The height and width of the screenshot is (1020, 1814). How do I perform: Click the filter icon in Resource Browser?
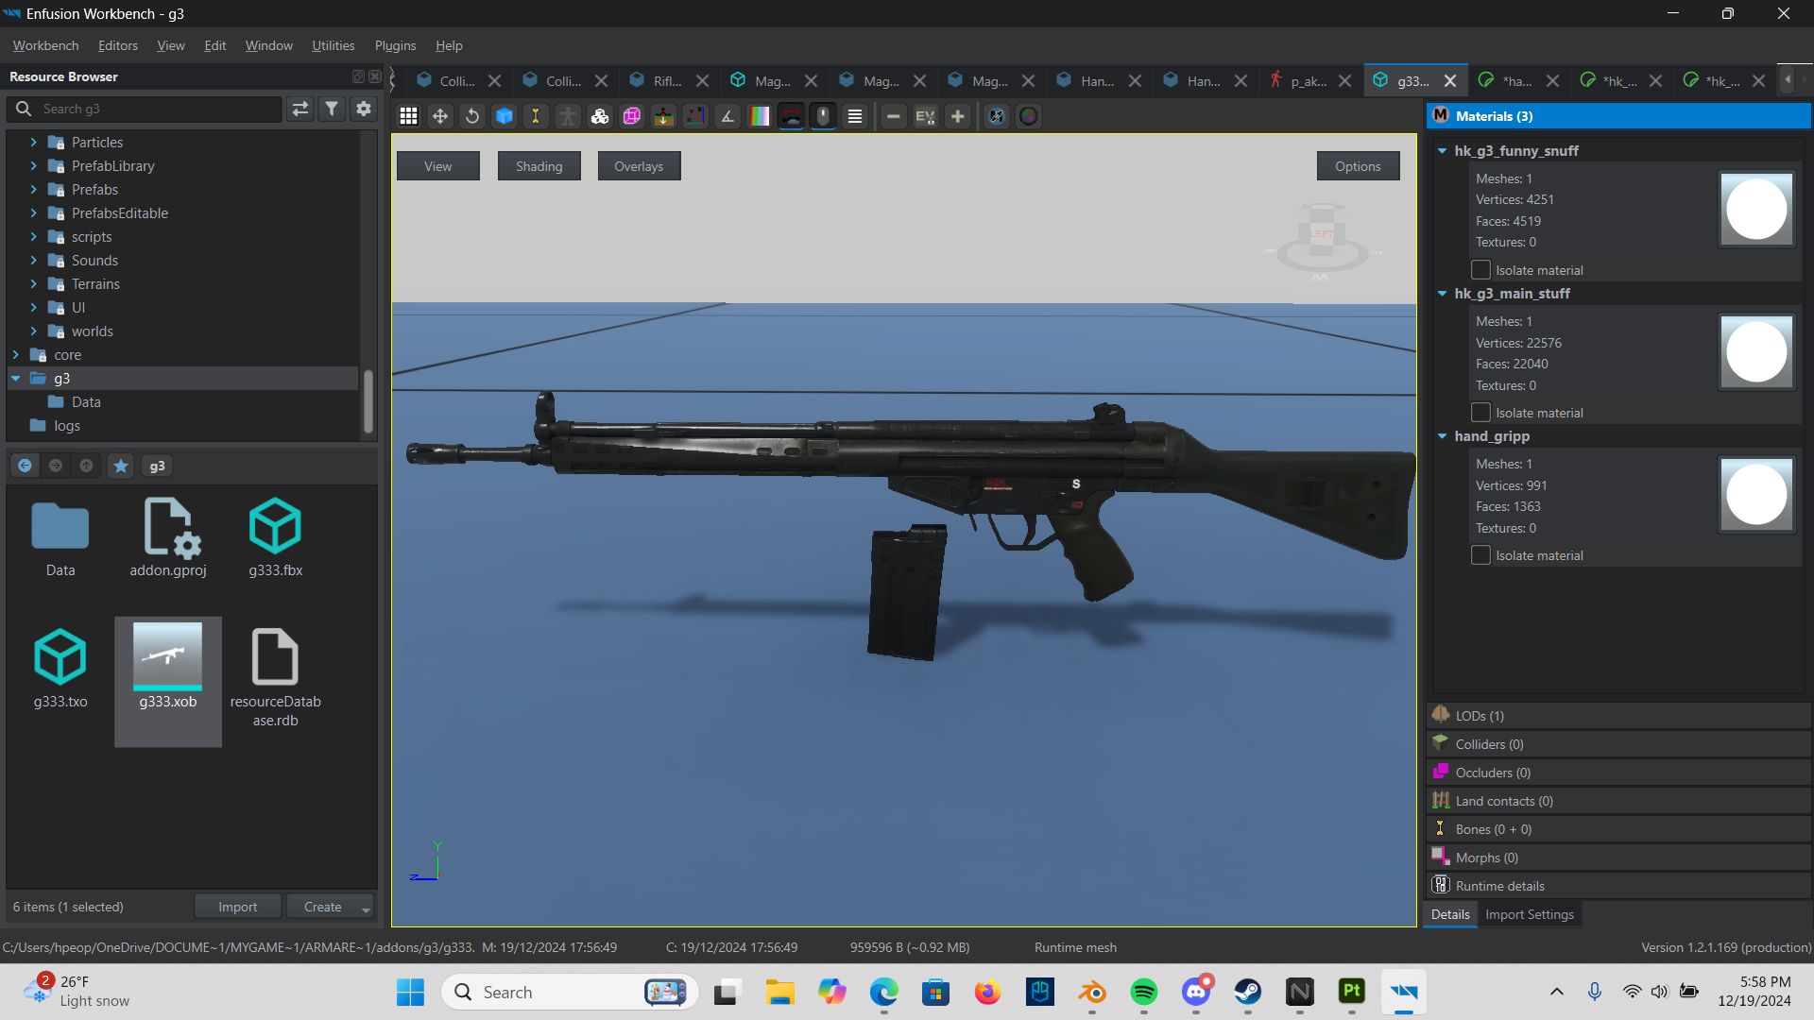click(332, 109)
